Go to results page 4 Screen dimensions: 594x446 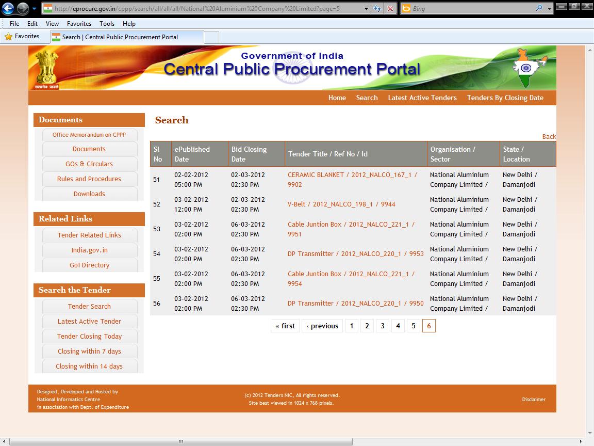coord(398,326)
